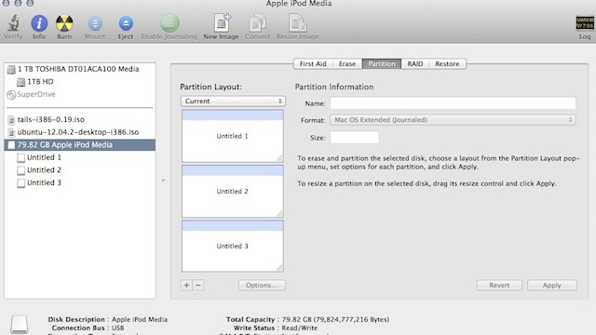Click into the partition Name field
The width and height of the screenshot is (596, 335).
(x=453, y=103)
